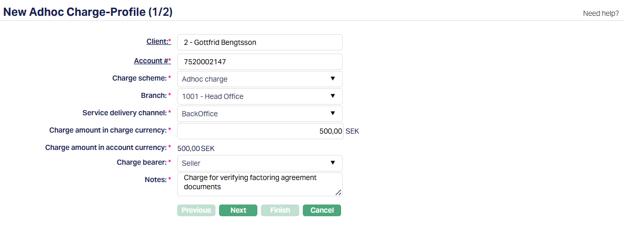Proceed with the Next button

pyautogui.click(x=238, y=210)
